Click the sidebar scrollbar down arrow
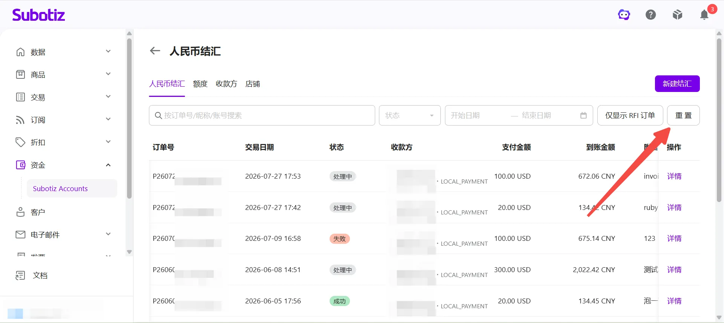This screenshot has height=323, width=724. (129, 252)
